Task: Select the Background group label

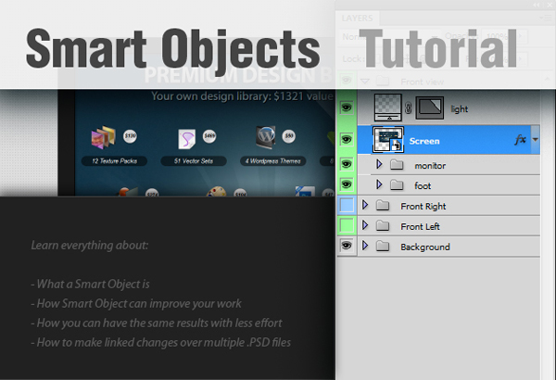Action: coord(425,247)
